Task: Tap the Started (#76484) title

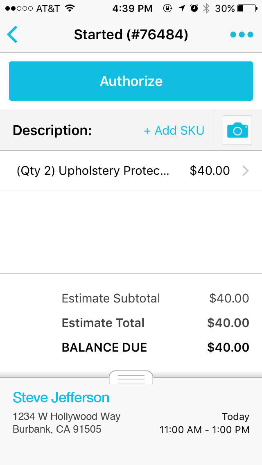Action: [x=131, y=35]
